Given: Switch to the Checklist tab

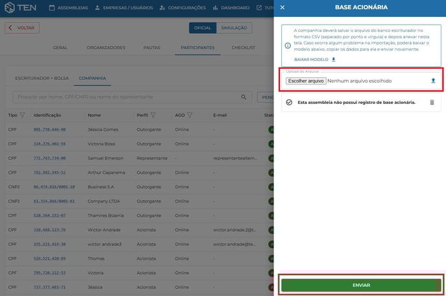Looking at the screenshot, I should coord(244,47).
